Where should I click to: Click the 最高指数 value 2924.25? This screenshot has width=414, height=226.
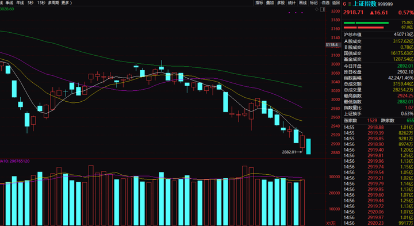click(405, 96)
